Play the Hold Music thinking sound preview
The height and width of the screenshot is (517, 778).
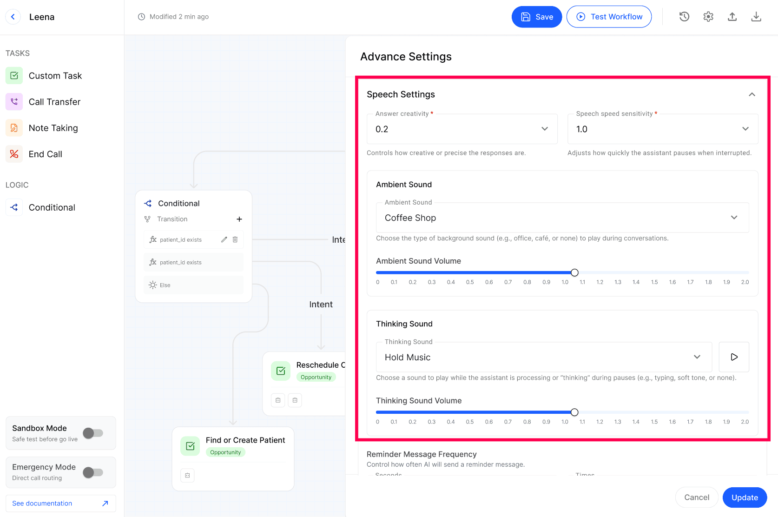pos(734,357)
